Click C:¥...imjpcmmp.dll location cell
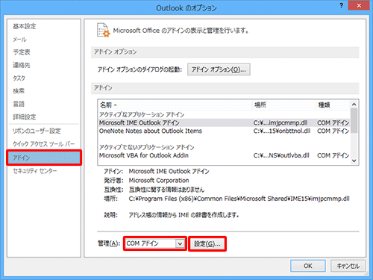This screenshot has height=280, width=373. [x=280, y=122]
